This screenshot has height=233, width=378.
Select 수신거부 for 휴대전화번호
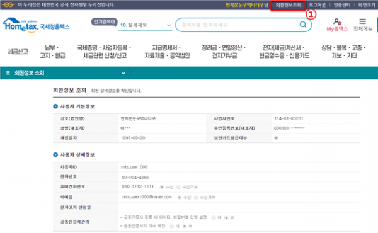click(x=178, y=187)
